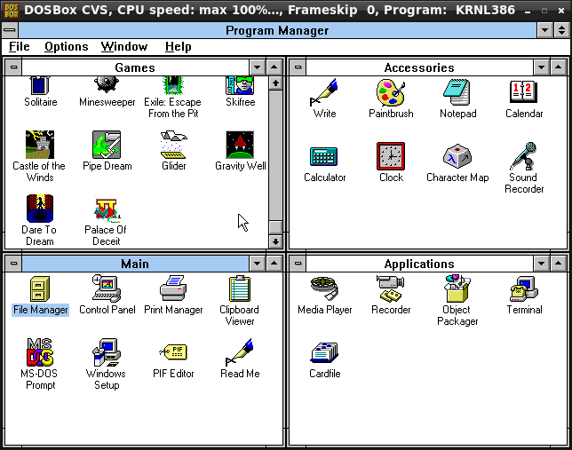This screenshot has width=572, height=450.
Task: Minimize the Accessories group window
Action: tap(542, 67)
